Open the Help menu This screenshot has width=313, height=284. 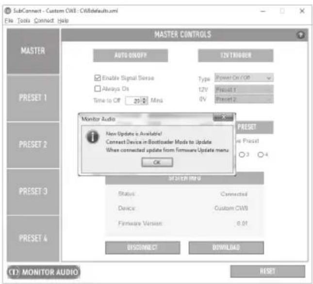(x=63, y=20)
